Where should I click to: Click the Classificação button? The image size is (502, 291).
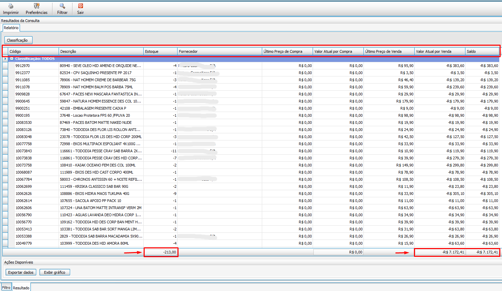pyautogui.click(x=18, y=40)
